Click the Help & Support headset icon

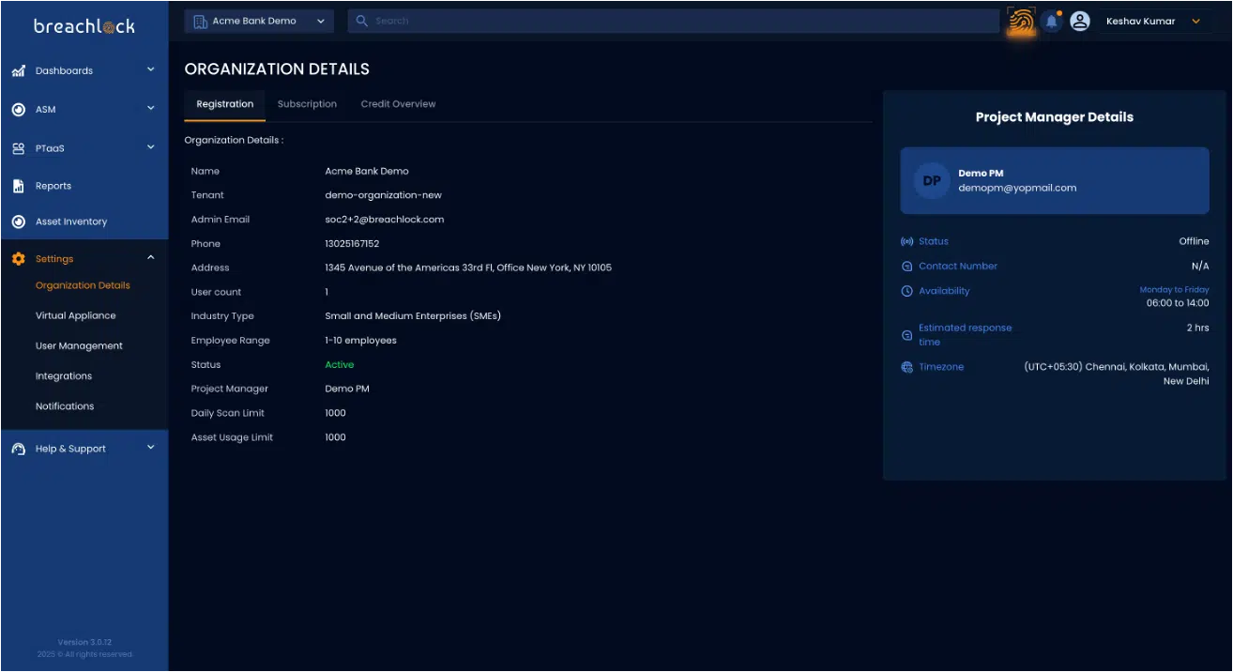(x=18, y=449)
